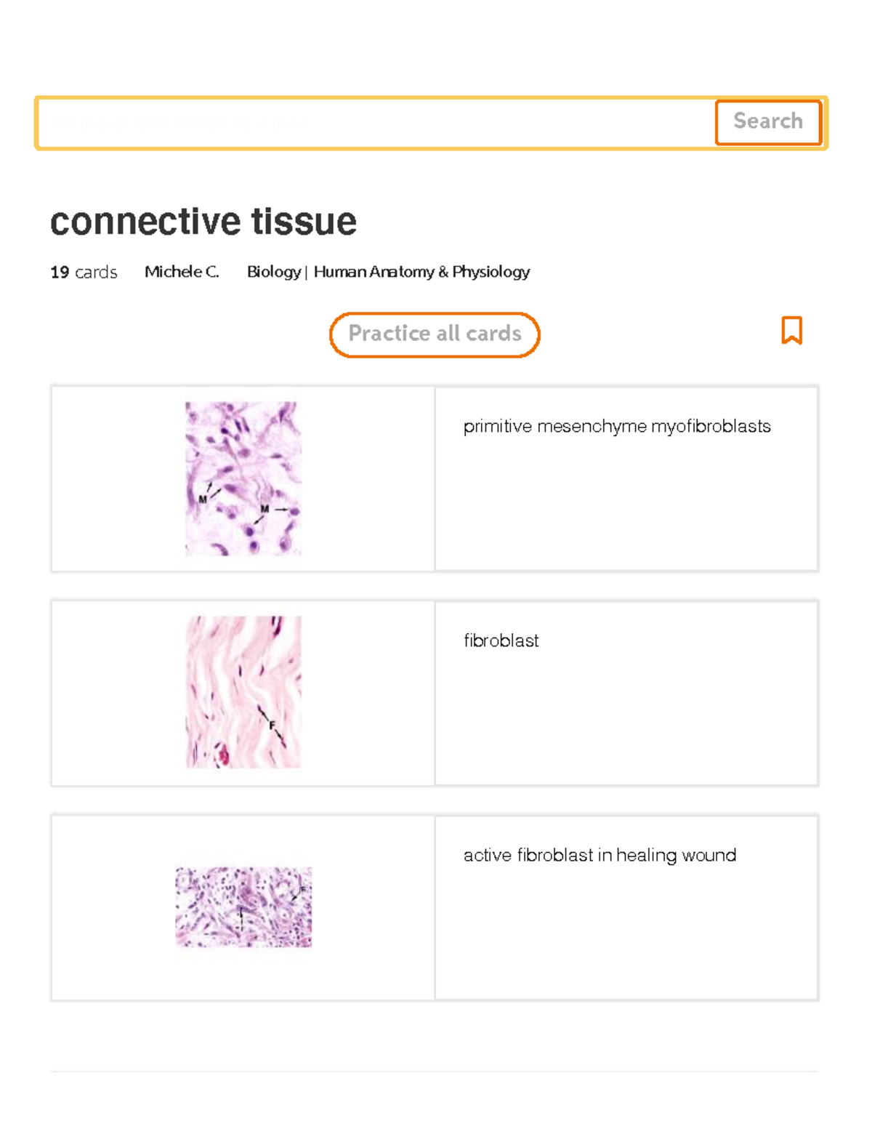The width and height of the screenshot is (872, 1129).
Task: Select the primitive mesenchyme myofibroblasts answer text
Action: [x=618, y=426]
